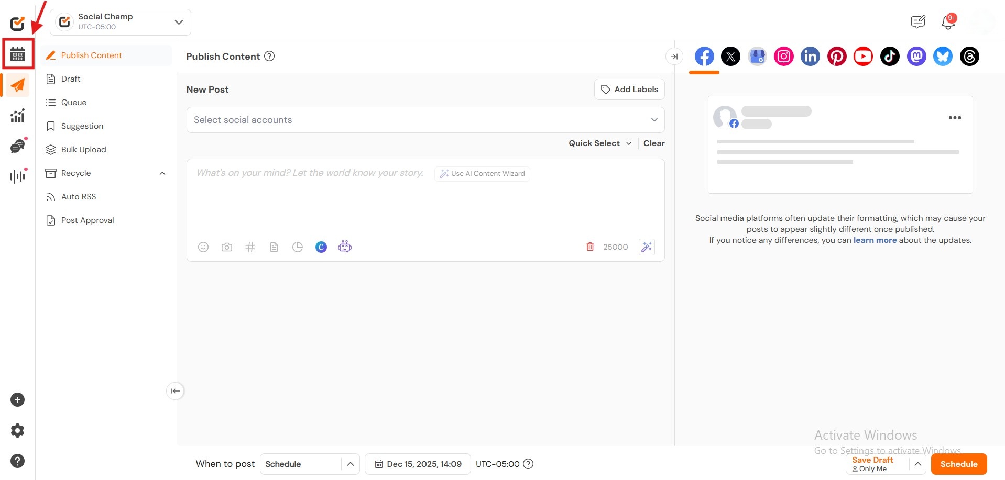Go to the Queue menu item
The height and width of the screenshot is (480, 1005).
coord(74,103)
